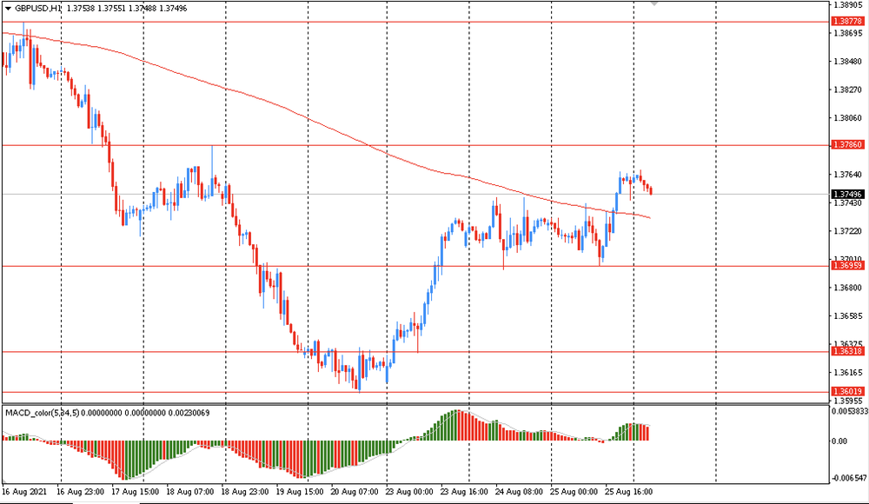Click the MACD value 0.00230069
The height and width of the screenshot is (504, 869).
coord(189,413)
